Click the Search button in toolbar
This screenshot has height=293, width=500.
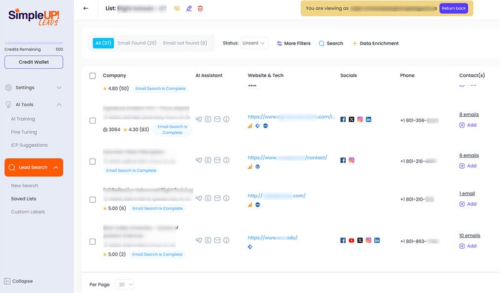click(331, 43)
